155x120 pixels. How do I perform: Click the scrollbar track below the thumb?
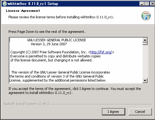145,61
